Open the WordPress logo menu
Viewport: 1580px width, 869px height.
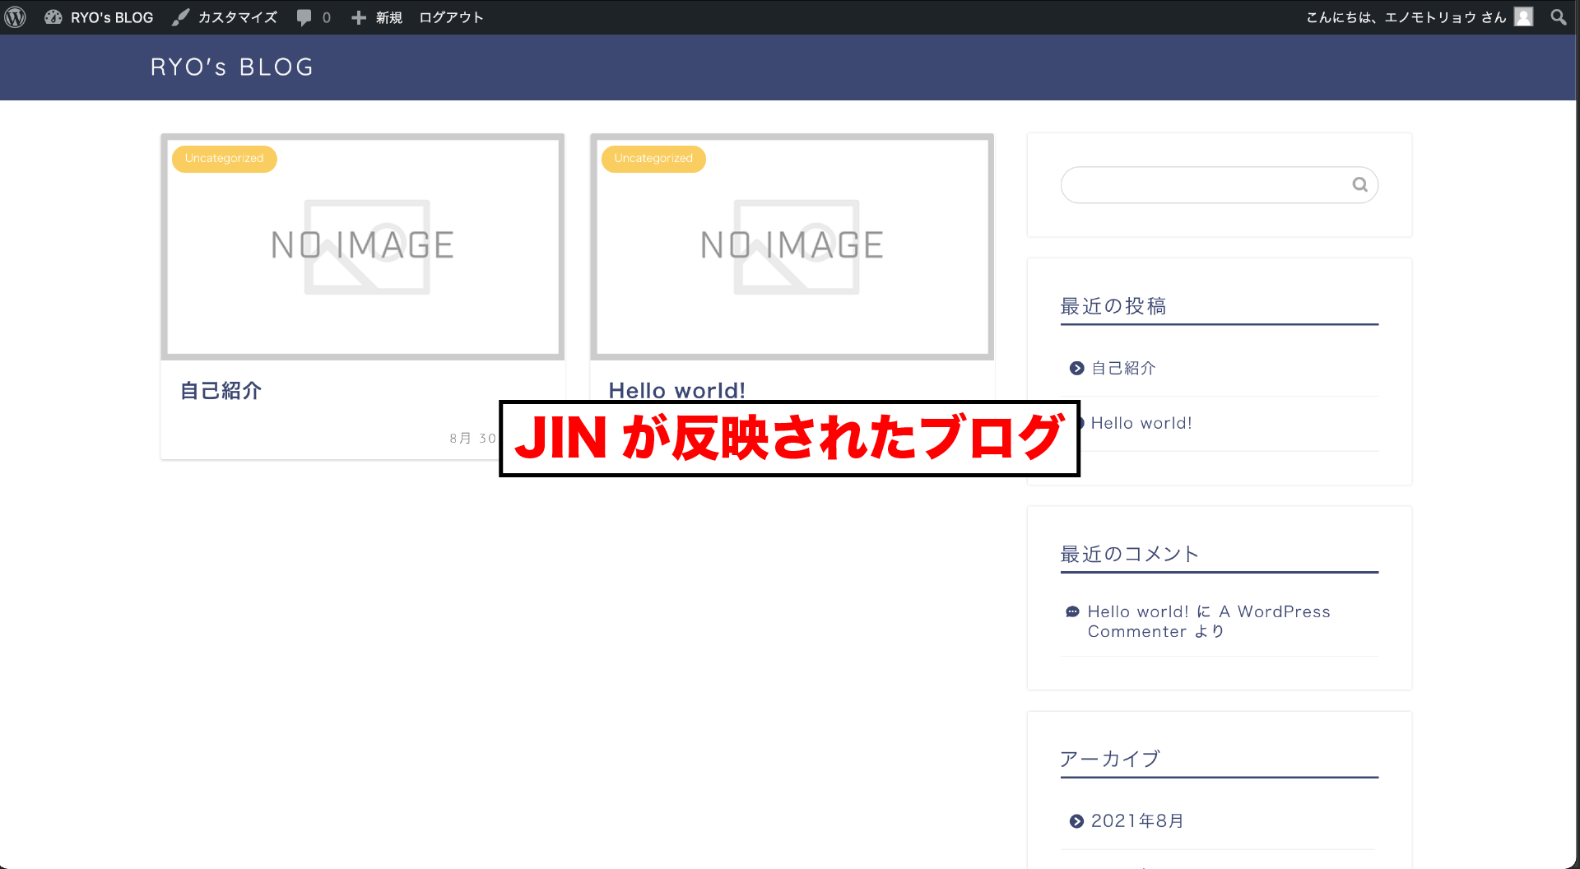click(16, 17)
